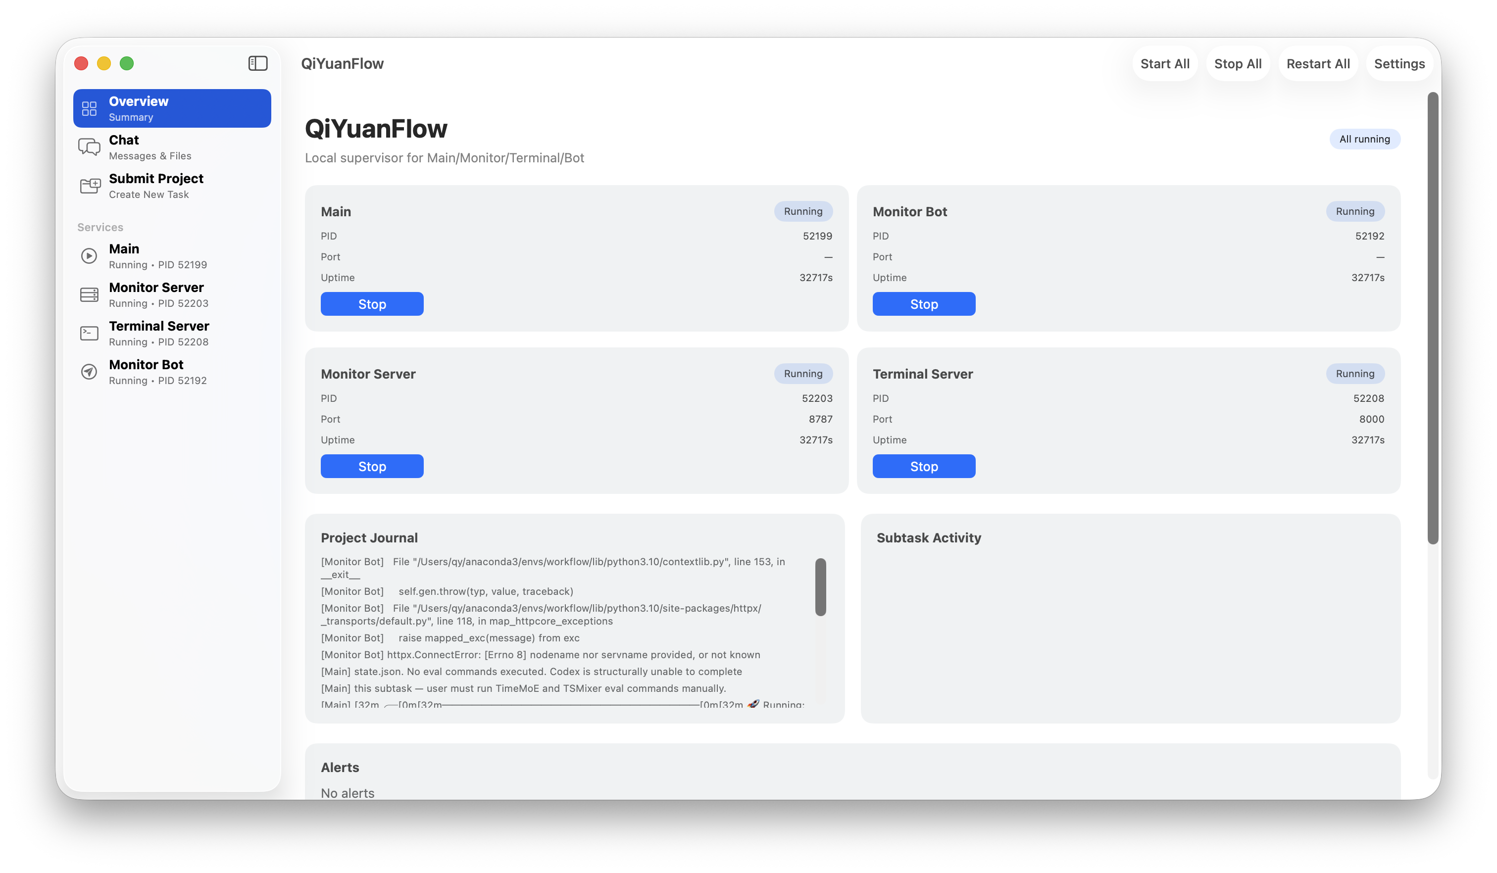Click the Start All button

tap(1165, 63)
